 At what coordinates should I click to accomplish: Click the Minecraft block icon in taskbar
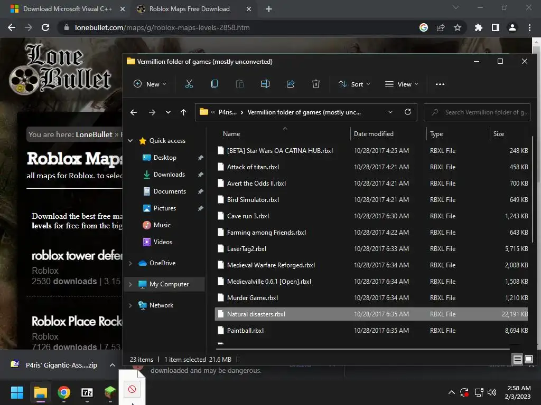click(x=110, y=392)
